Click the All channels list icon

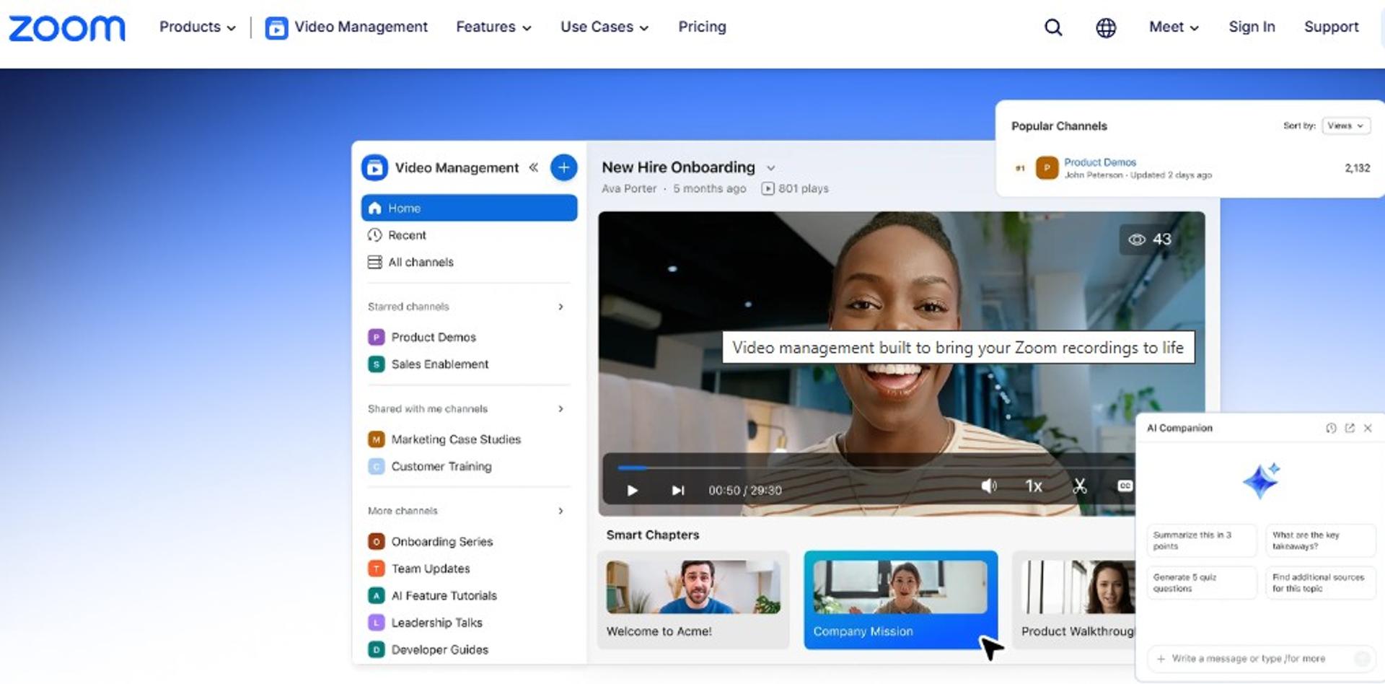coord(374,262)
